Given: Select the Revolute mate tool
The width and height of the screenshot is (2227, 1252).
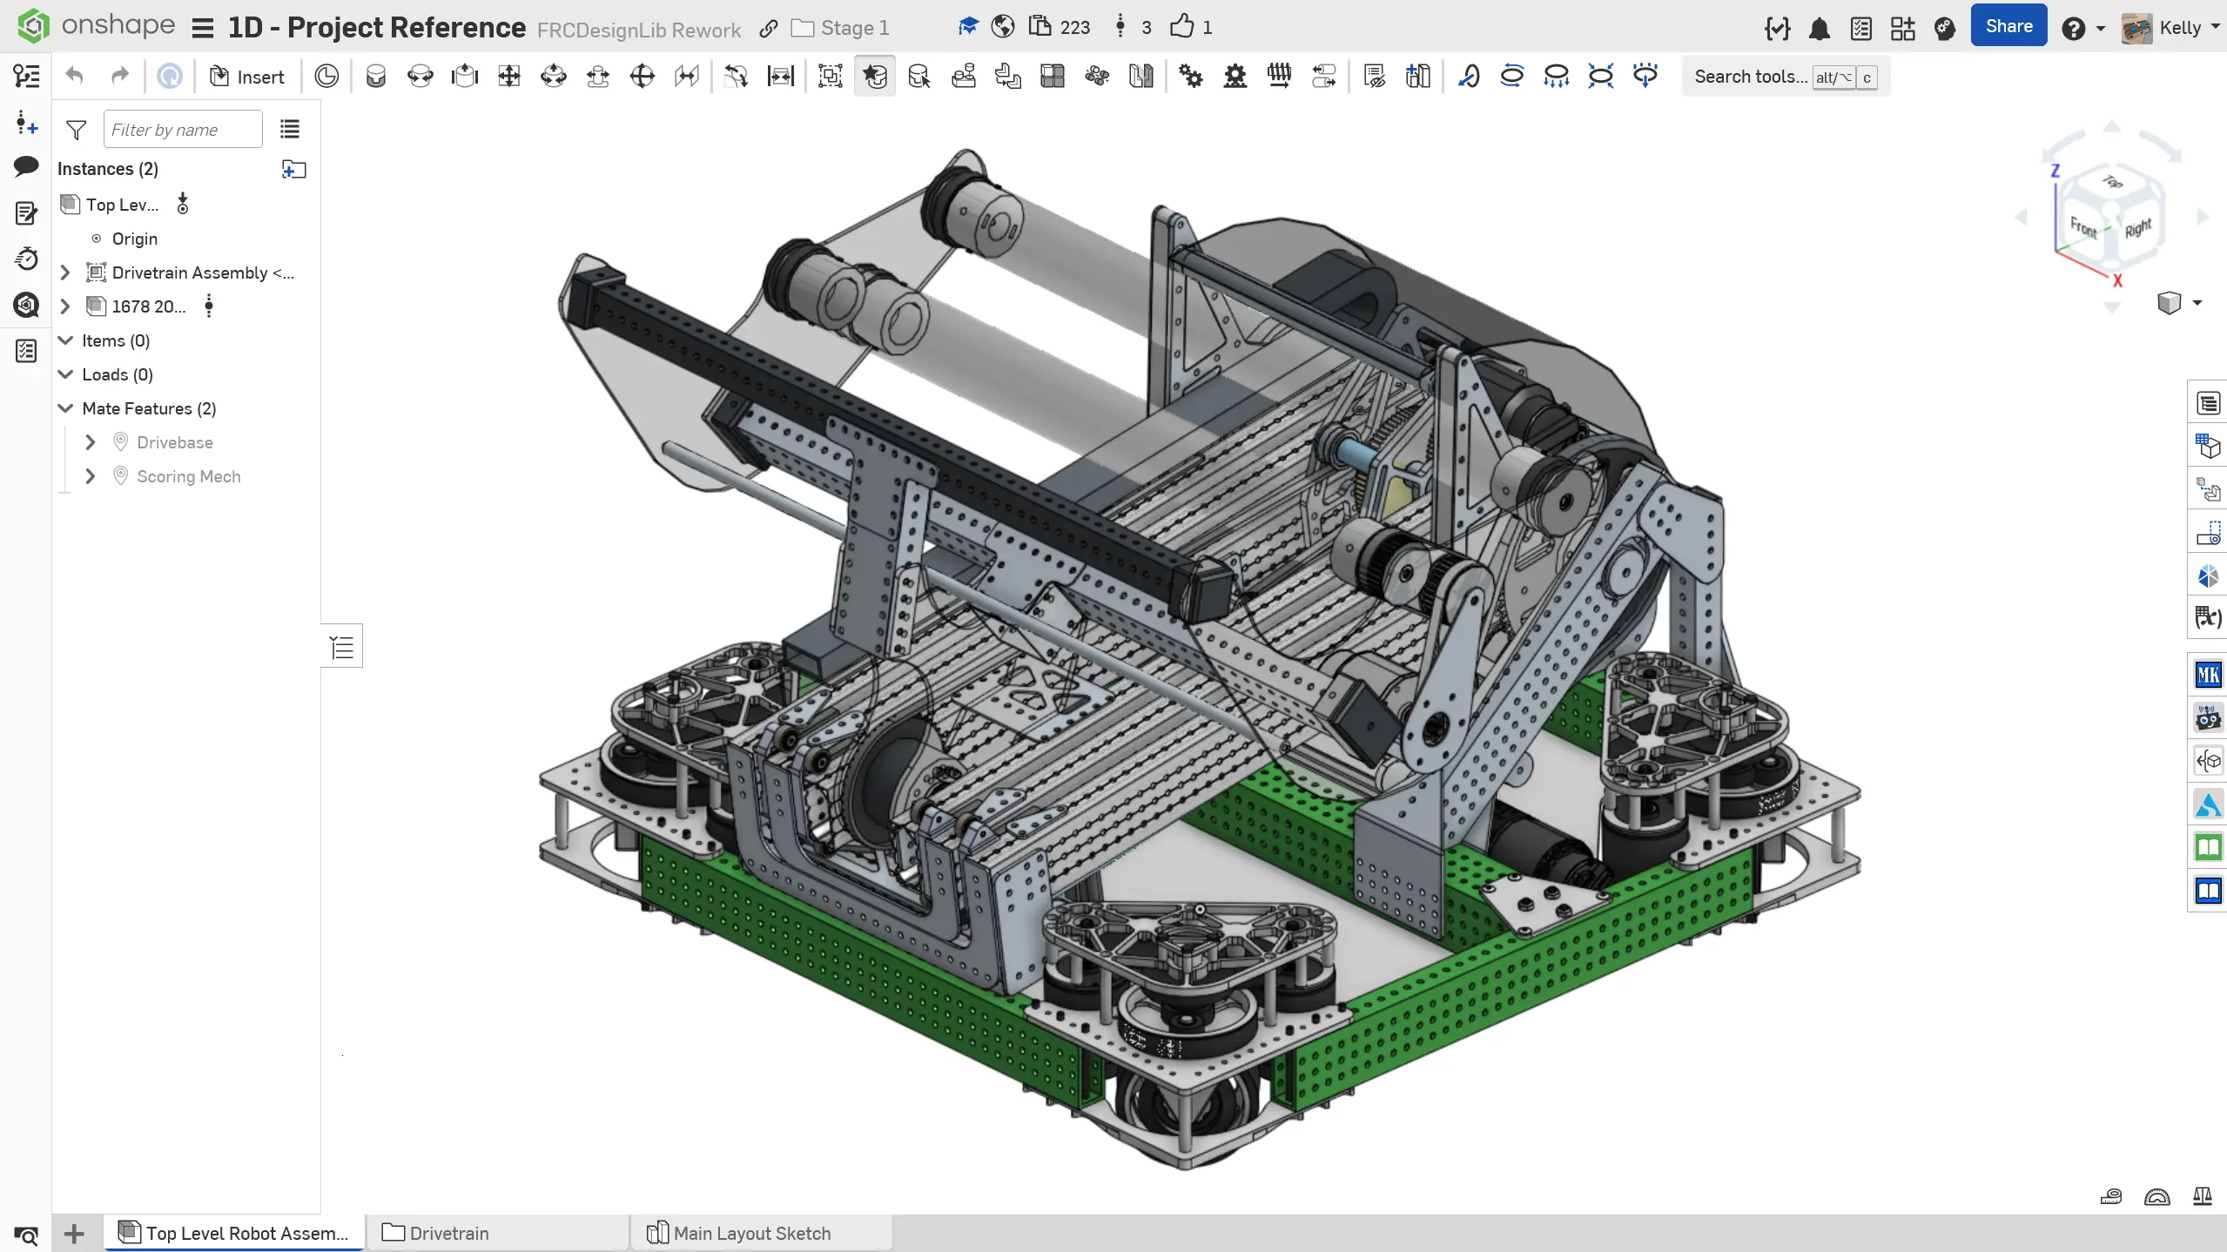Looking at the screenshot, I should [x=420, y=77].
